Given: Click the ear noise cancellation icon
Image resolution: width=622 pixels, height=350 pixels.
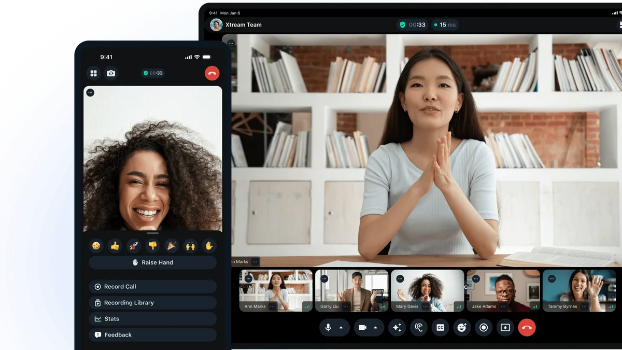Looking at the screenshot, I should [419, 328].
